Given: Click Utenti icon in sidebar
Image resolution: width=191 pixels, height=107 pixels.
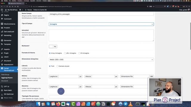Looking at the screenshot, I should (x=2, y=57).
